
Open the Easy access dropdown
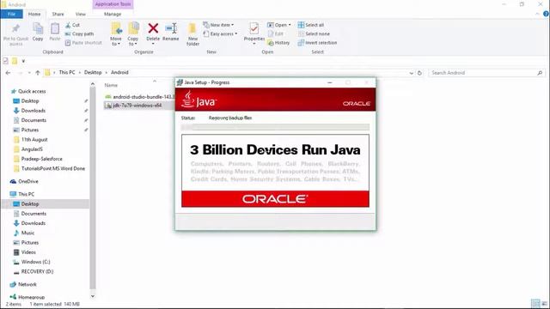tap(220, 34)
